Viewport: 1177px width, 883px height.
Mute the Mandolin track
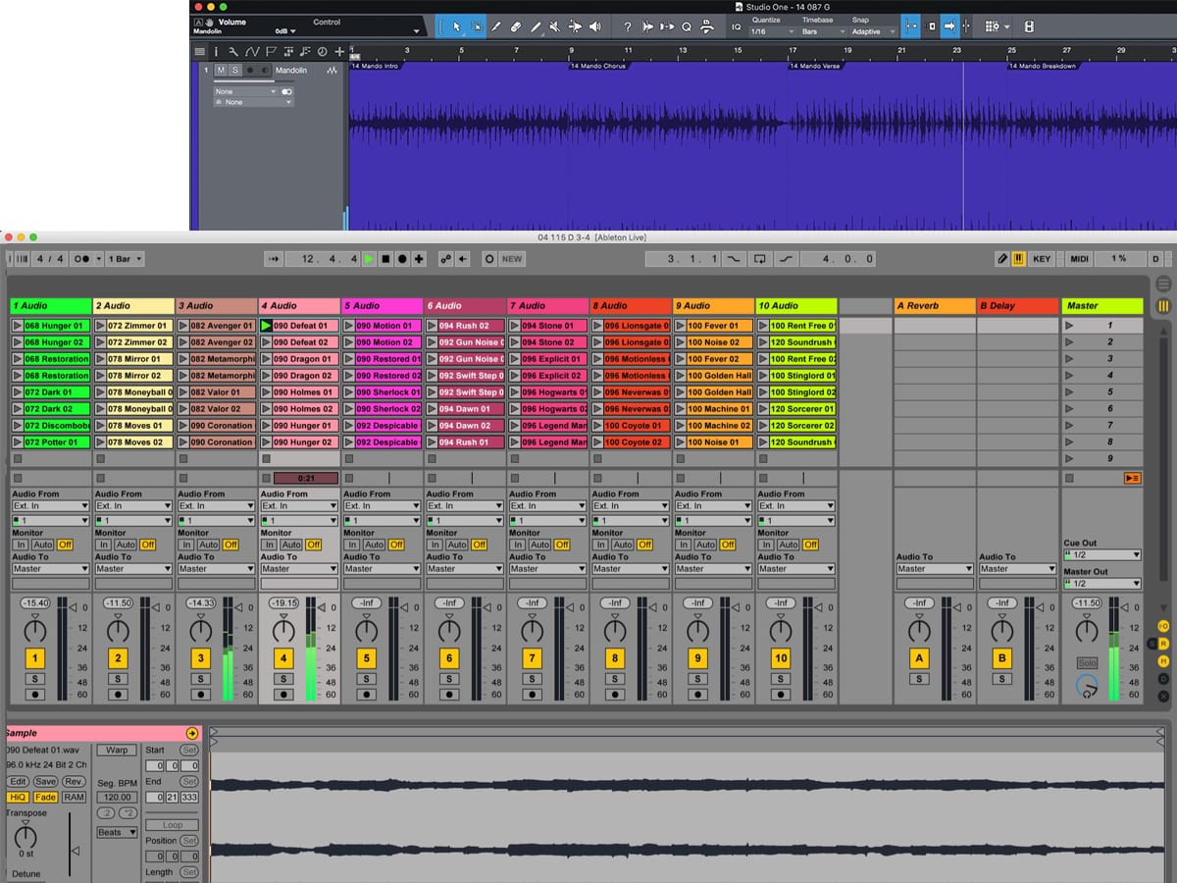[221, 71]
